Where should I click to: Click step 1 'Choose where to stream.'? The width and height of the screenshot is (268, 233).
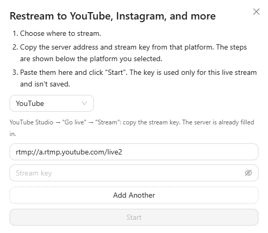[x=61, y=33]
